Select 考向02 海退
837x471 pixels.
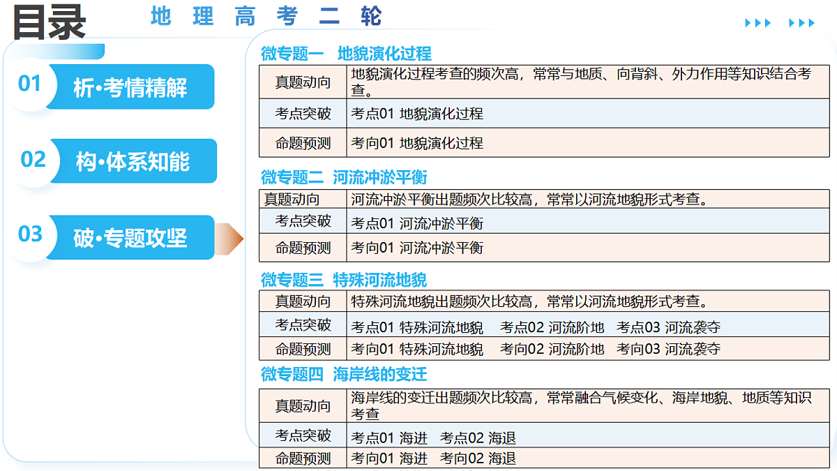pyautogui.click(x=478, y=458)
